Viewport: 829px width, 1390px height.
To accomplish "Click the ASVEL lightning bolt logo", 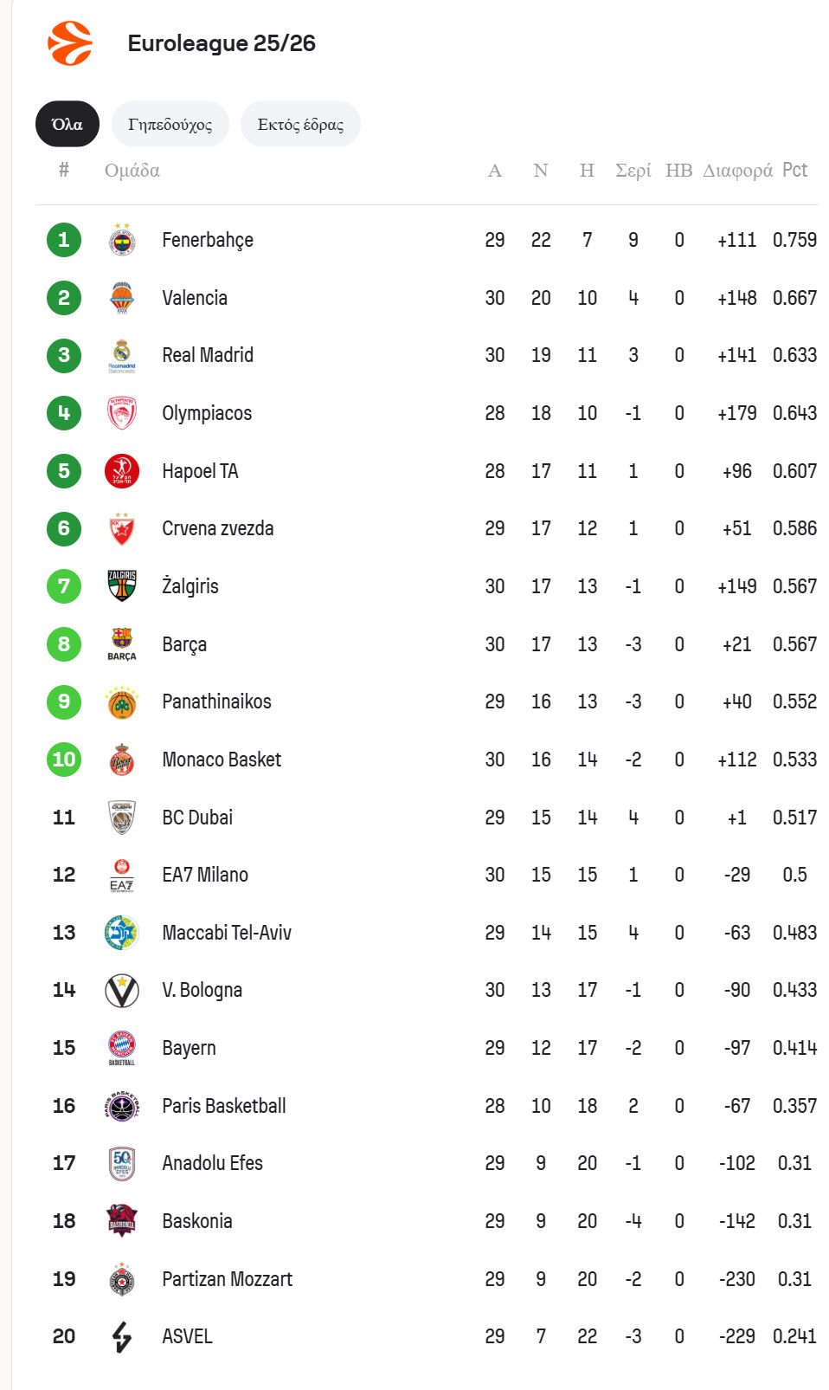I will (122, 1336).
